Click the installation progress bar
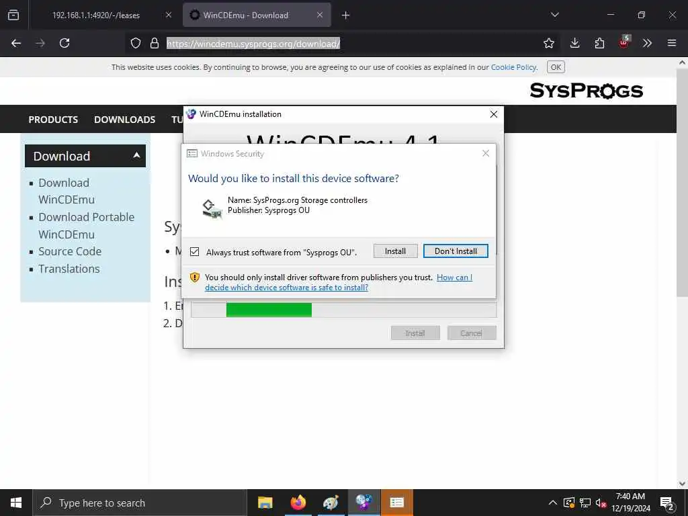 [x=344, y=310]
